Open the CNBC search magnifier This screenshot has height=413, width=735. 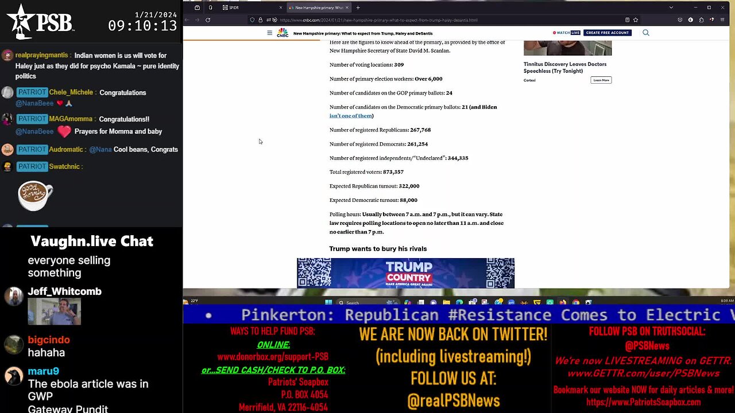tap(646, 33)
